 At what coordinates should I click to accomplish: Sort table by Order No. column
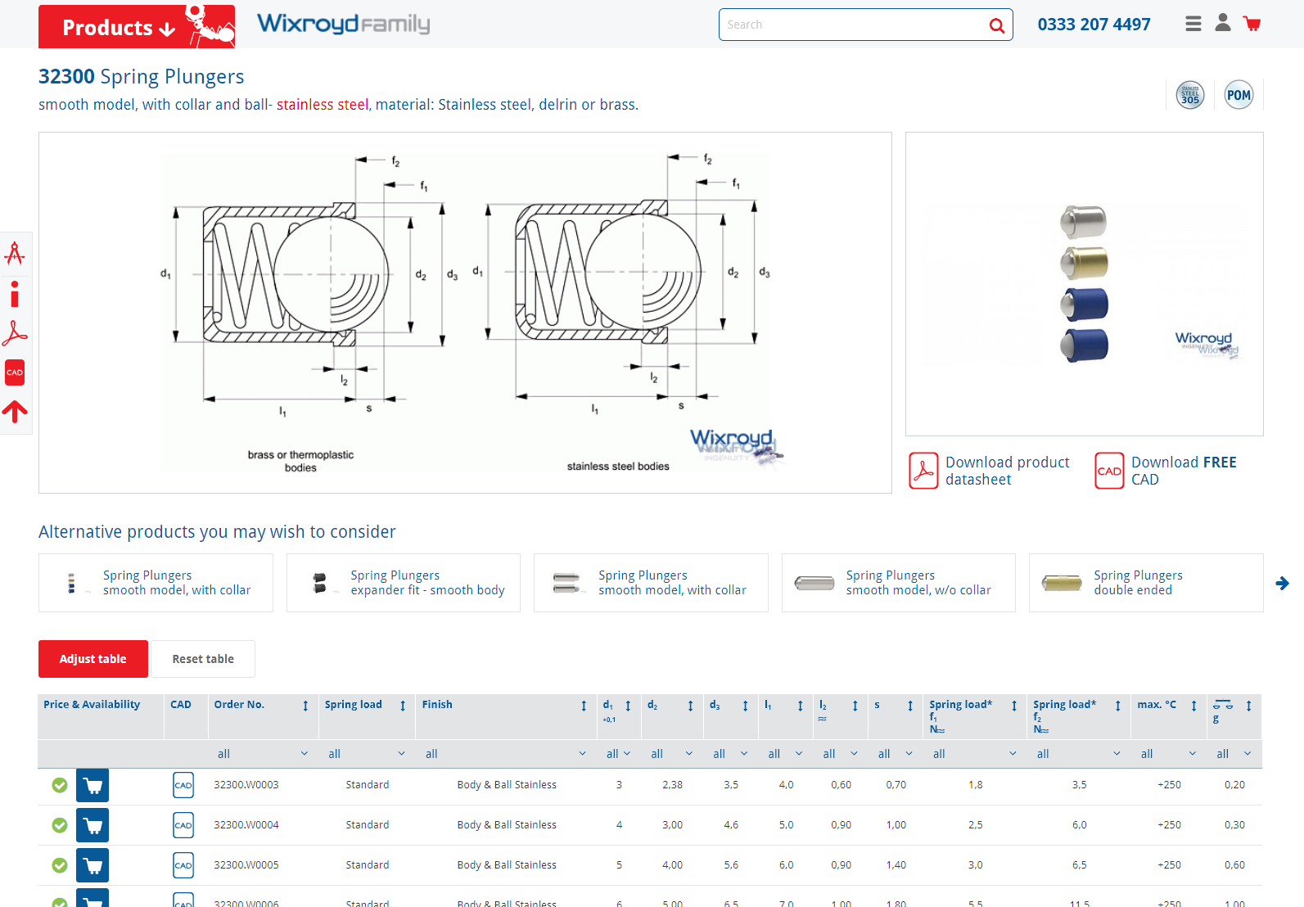[x=305, y=706]
